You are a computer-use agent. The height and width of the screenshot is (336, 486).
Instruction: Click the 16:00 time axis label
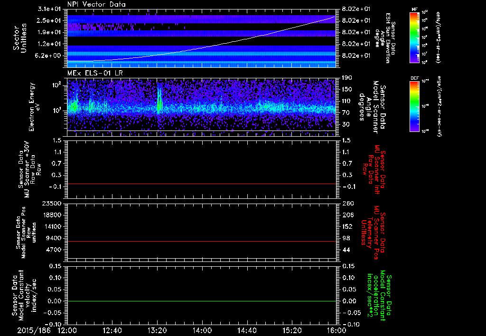point(336,330)
